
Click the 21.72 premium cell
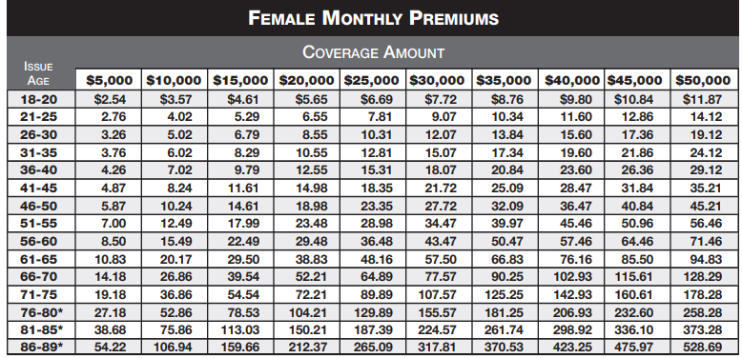pyautogui.click(x=441, y=188)
